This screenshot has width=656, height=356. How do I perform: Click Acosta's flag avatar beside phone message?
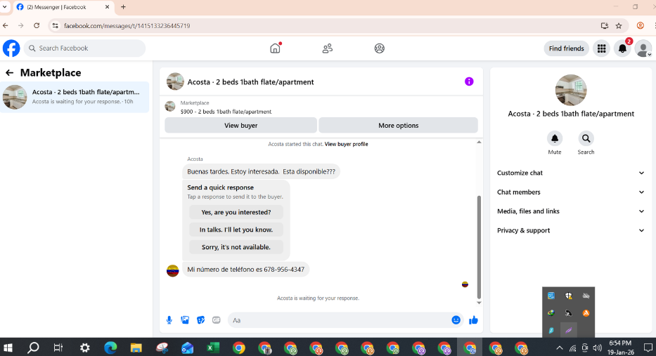(x=173, y=271)
